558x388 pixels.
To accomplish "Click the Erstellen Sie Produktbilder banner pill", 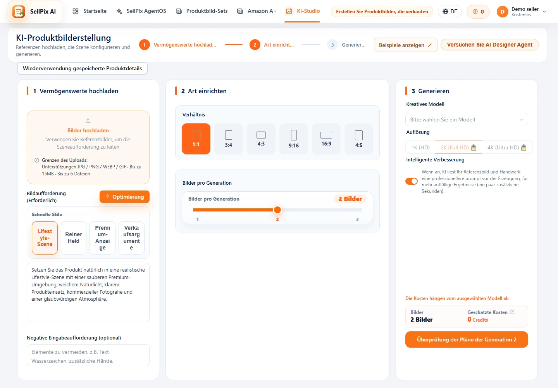I will click(x=382, y=12).
